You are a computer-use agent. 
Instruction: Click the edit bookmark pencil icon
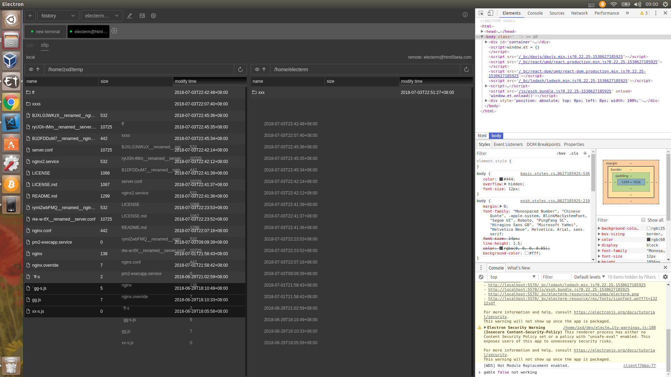[130, 16]
